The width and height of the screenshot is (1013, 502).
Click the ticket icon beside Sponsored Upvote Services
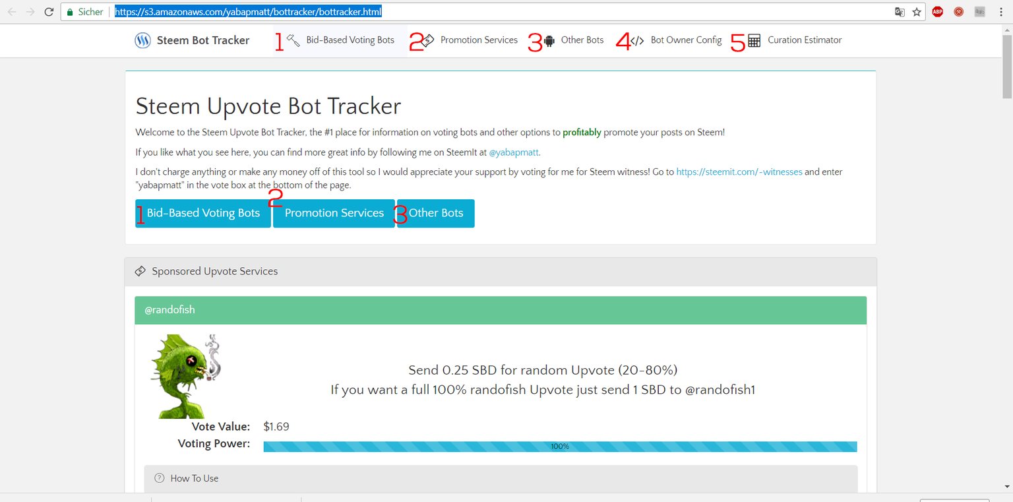(140, 271)
